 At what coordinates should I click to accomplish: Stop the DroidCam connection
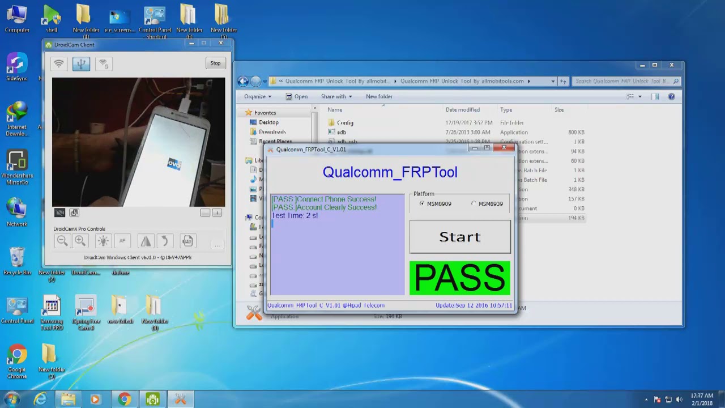pyautogui.click(x=215, y=63)
